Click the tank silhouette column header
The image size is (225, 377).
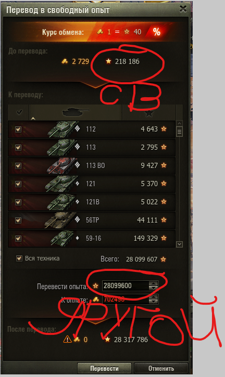tap(76, 112)
